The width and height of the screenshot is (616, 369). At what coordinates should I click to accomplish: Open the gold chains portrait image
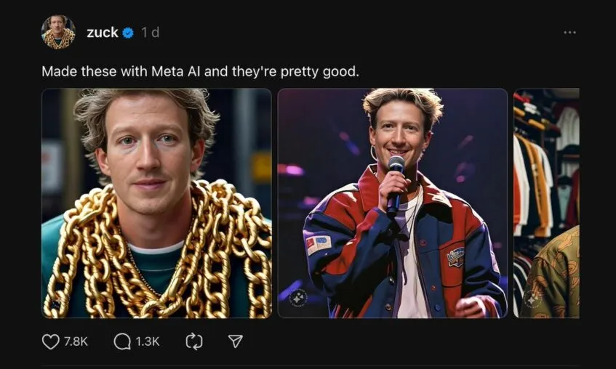(156, 203)
